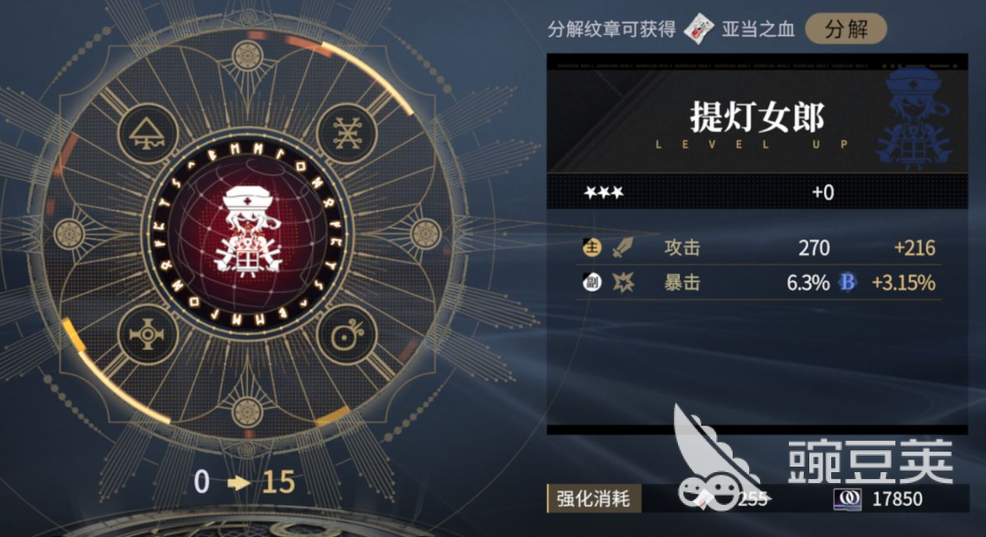Click the bottom center gear node
Screen dimensions: 986x537
point(248,412)
